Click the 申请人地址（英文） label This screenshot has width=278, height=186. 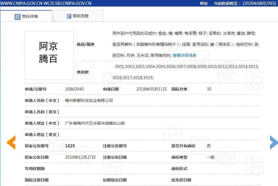42,135
